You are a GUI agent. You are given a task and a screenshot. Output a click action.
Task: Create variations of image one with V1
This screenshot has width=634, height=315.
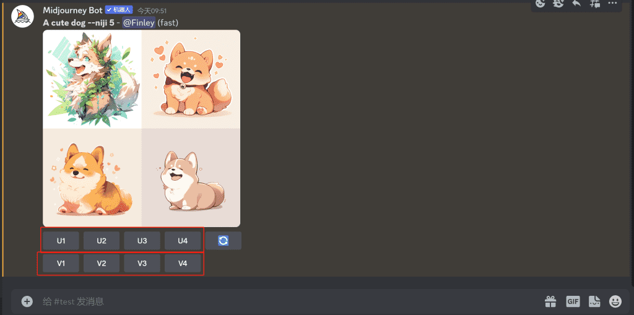tap(61, 263)
